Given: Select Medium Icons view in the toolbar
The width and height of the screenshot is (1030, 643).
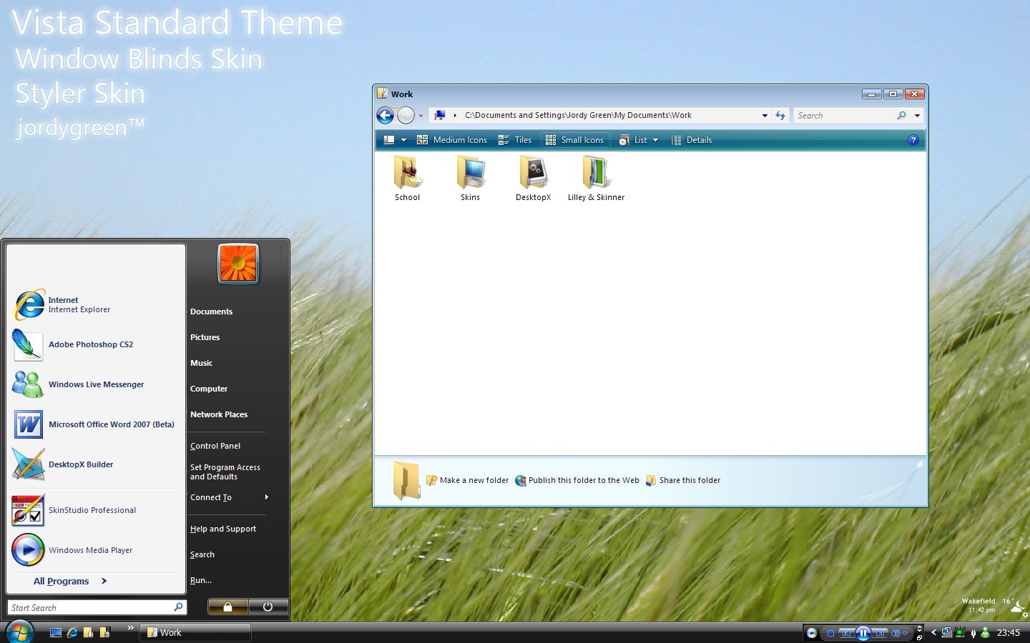Looking at the screenshot, I should pos(453,140).
